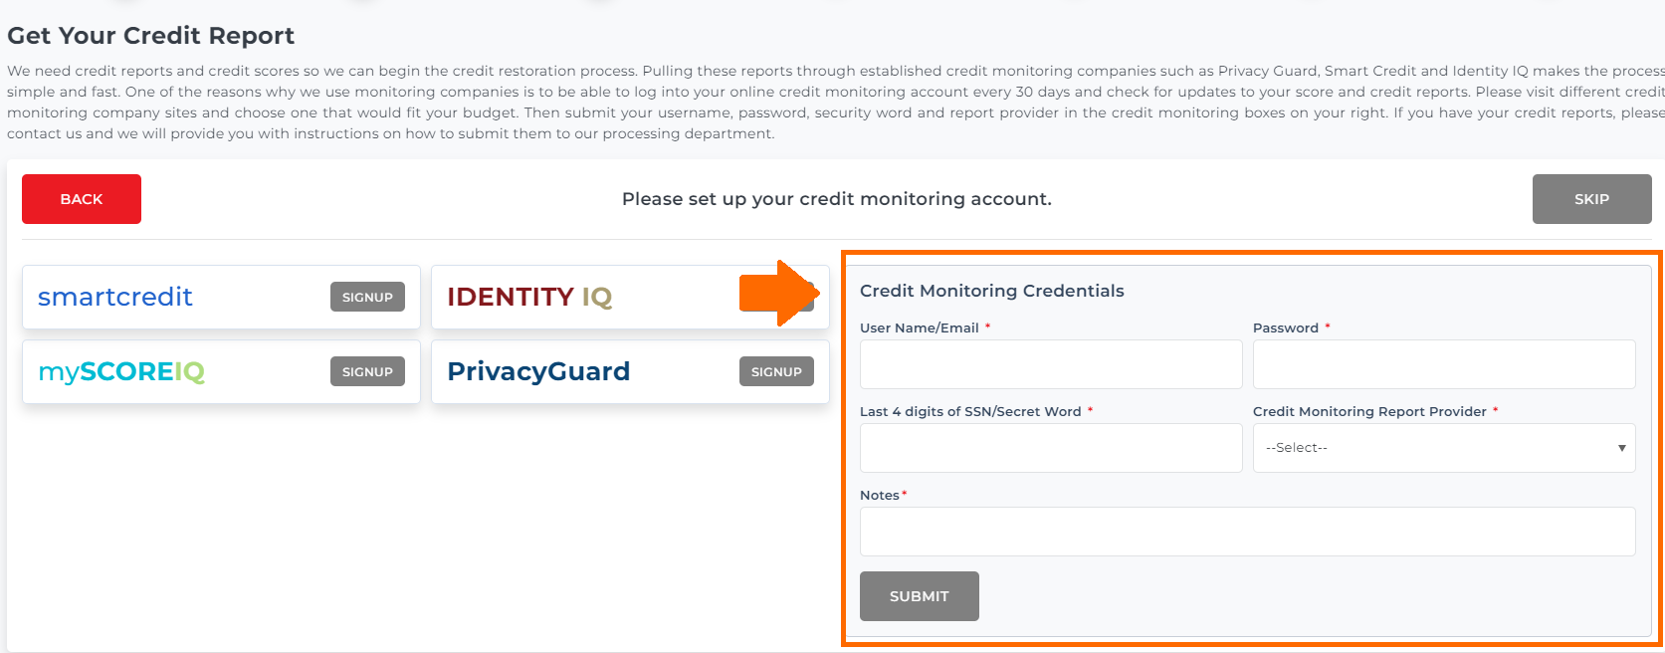Click the IDENTITY IQ logo
The image size is (1665, 653).
point(529,297)
